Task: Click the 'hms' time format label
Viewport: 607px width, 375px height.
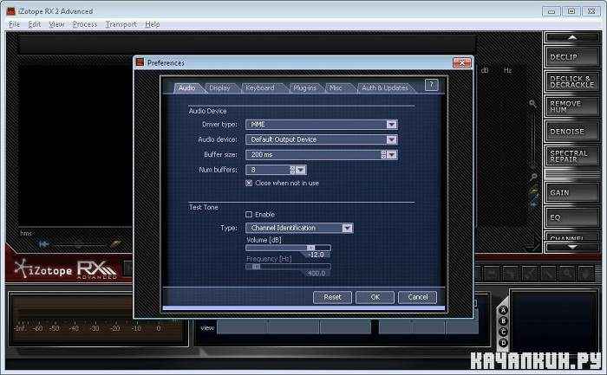Action: (x=26, y=233)
